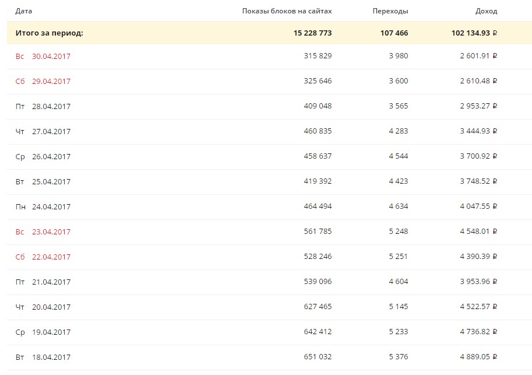Click clicks value 5 248
The width and height of the screenshot is (532, 375).
pyautogui.click(x=399, y=232)
